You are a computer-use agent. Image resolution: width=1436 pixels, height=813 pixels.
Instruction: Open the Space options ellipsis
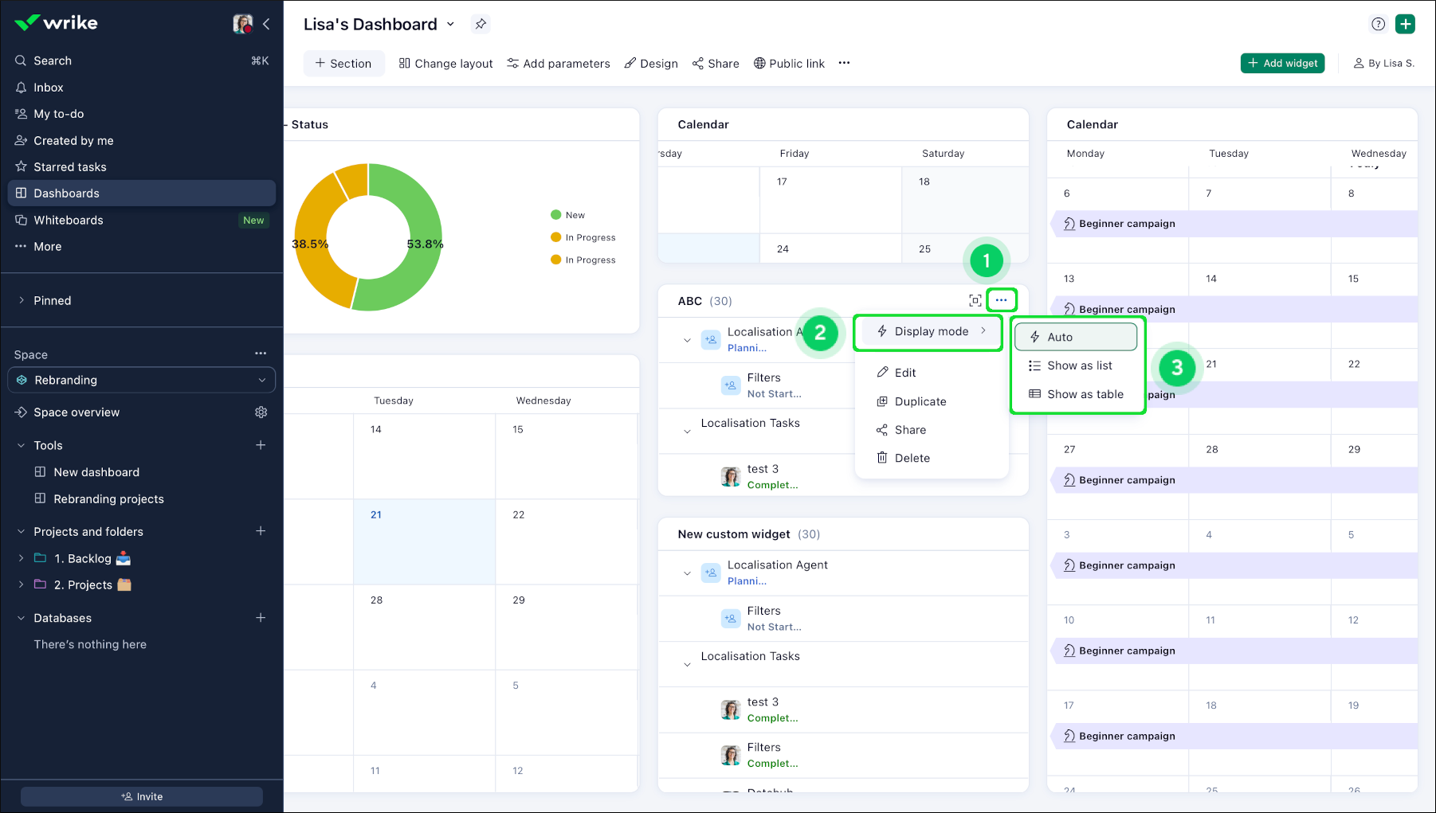tap(261, 354)
